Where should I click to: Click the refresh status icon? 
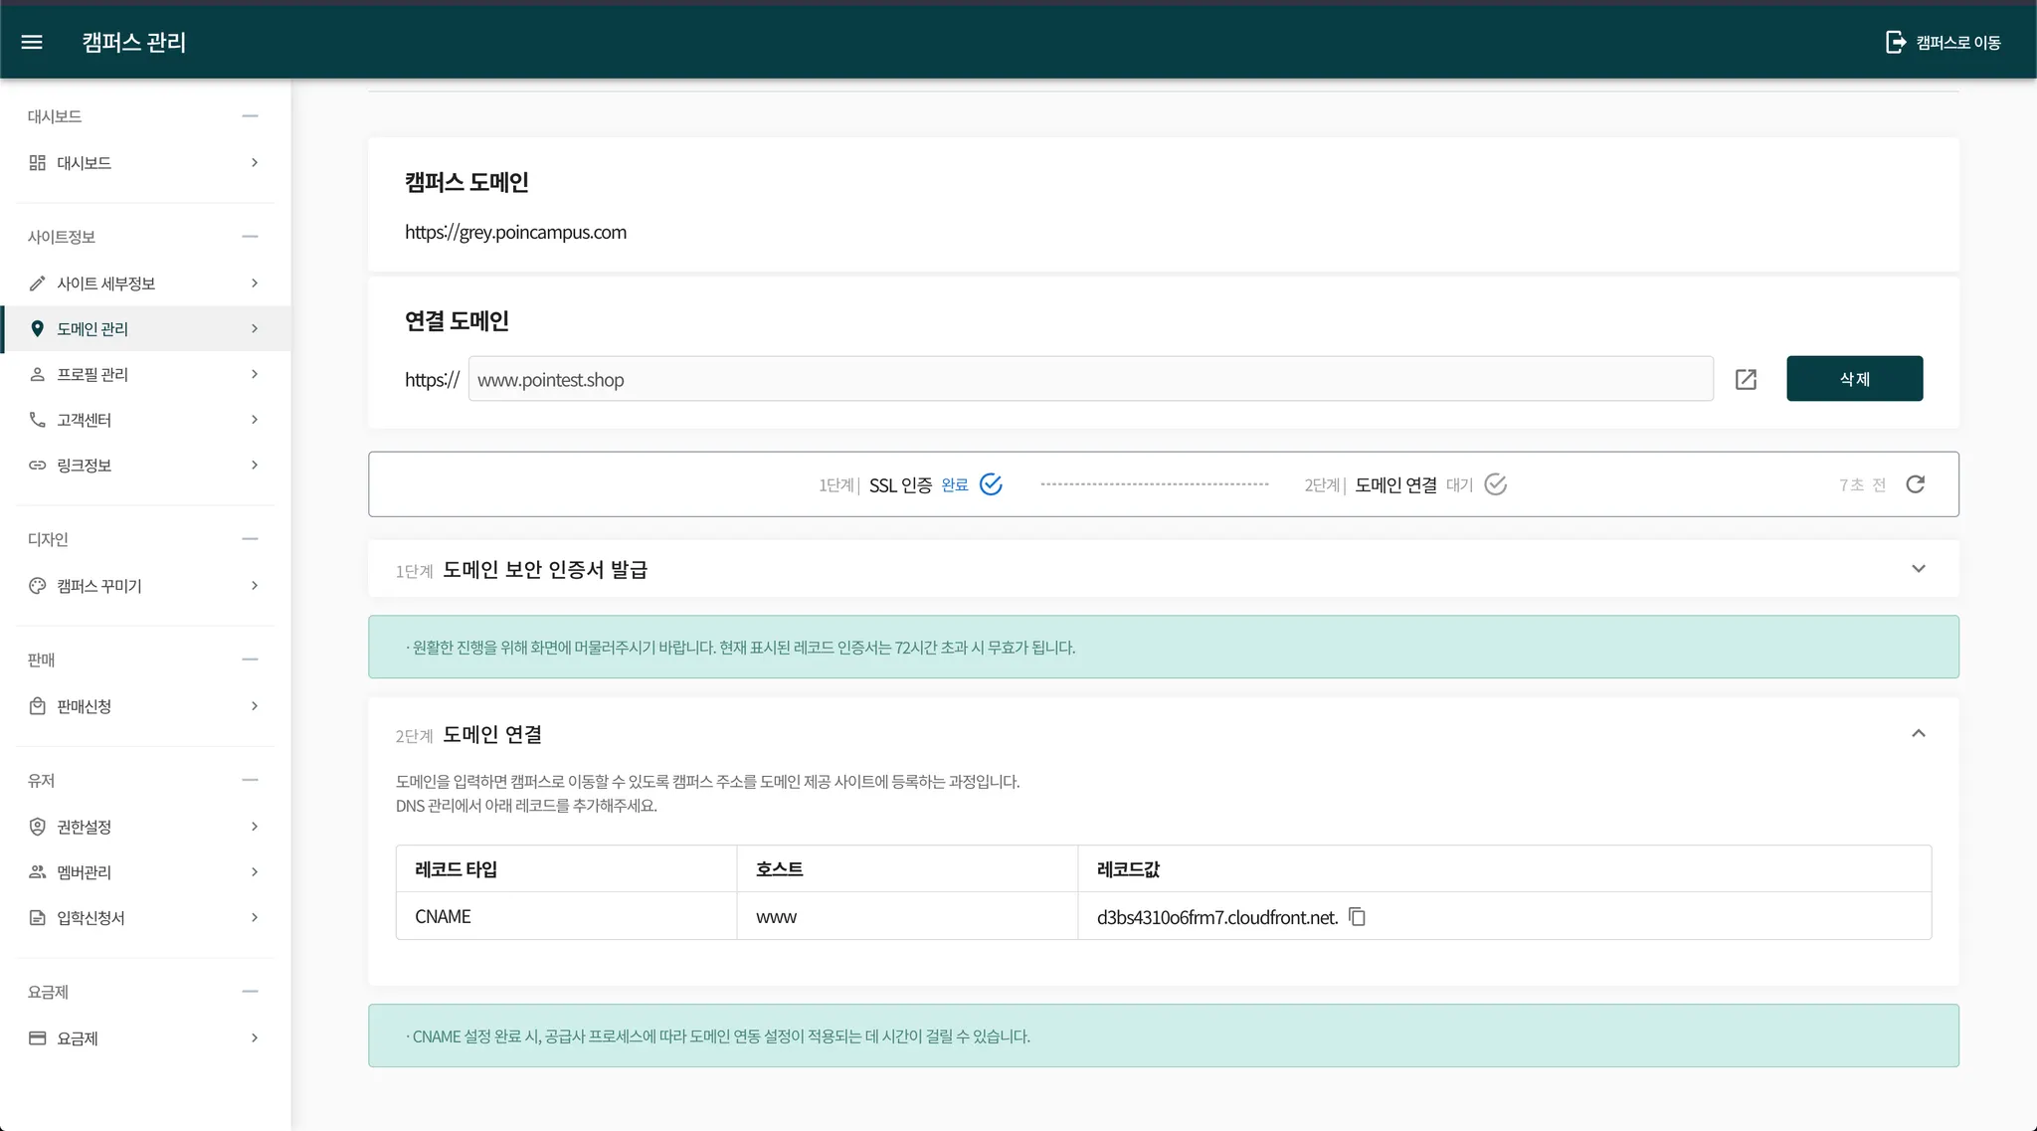pyautogui.click(x=1915, y=484)
